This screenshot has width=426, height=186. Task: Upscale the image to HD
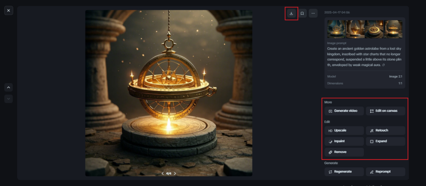coord(344,130)
